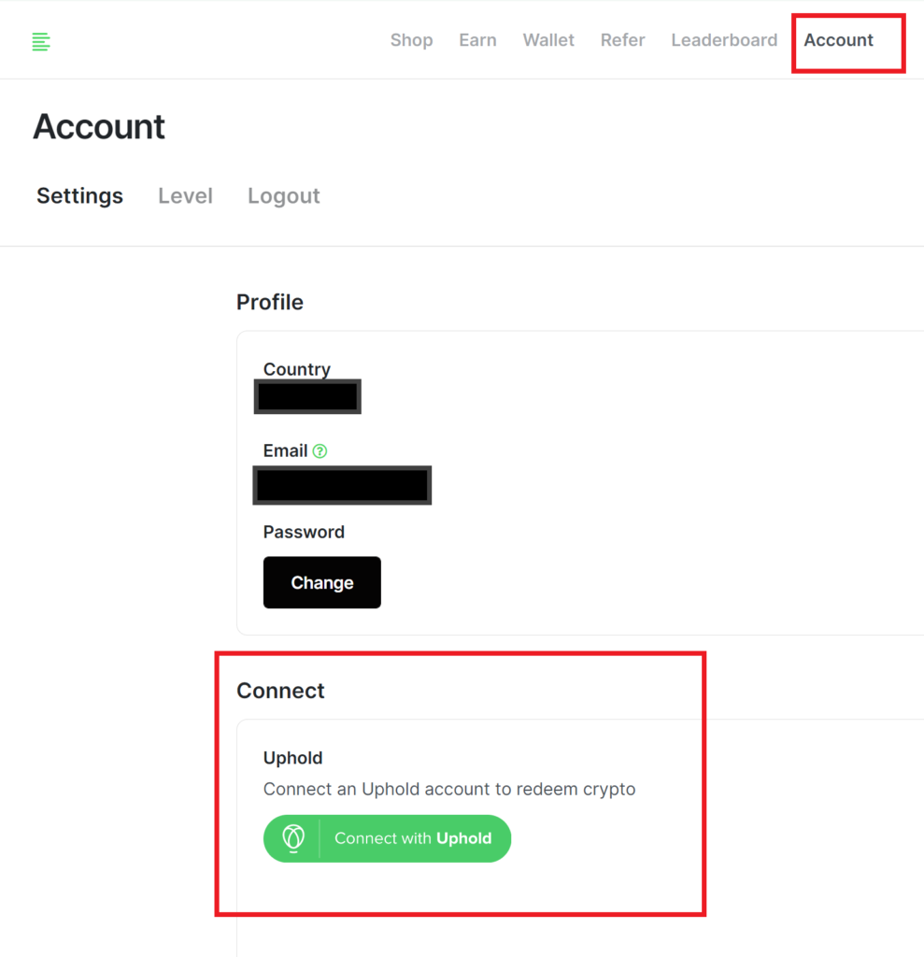This screenshot has width=924, height=957.
Task: Click the green lines logo icon
Action: coord(40,41)
